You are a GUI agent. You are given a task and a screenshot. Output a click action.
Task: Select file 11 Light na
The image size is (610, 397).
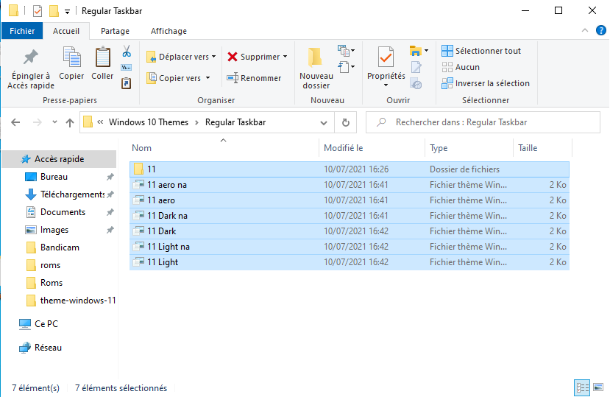pyautogui.click(x=350, y=247)
